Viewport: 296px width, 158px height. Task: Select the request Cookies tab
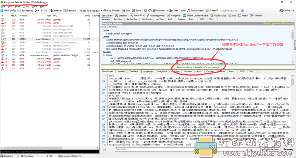[181, 20]
